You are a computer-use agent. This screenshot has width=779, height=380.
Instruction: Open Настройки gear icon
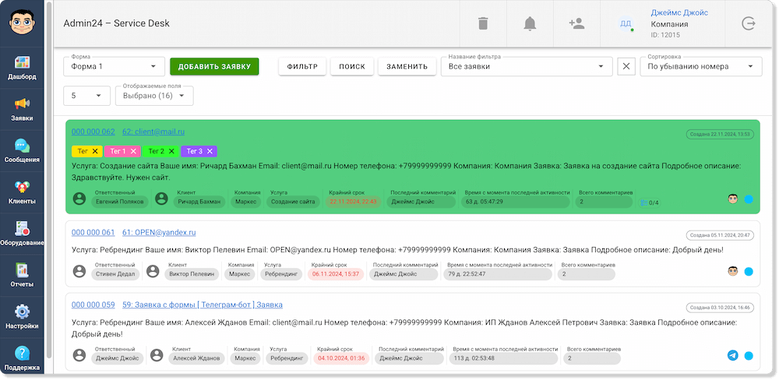[x=22, y=315]
